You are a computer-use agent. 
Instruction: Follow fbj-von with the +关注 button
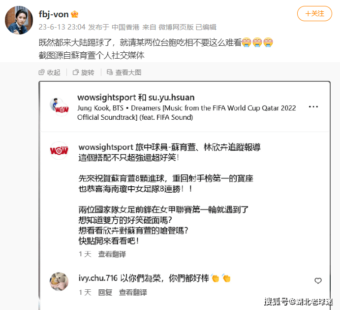314,14
